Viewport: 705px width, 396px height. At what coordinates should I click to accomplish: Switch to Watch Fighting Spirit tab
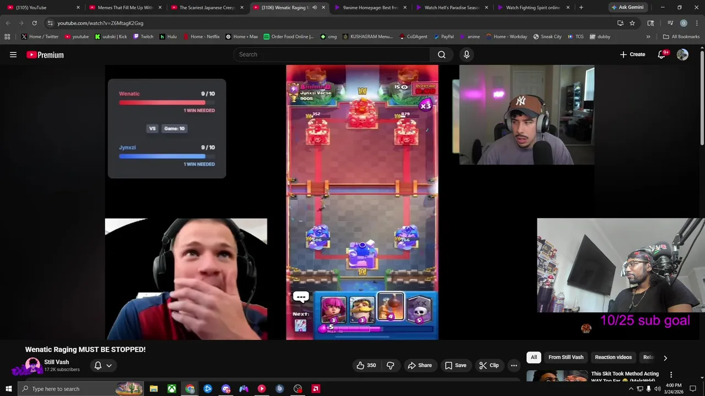[533, 8]
